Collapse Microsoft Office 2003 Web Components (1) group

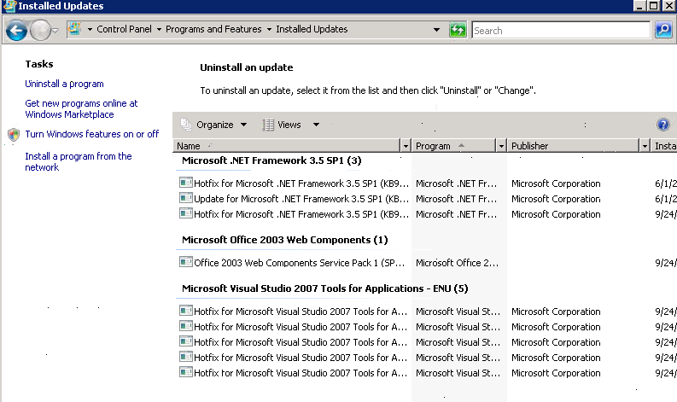pos(284,240)
